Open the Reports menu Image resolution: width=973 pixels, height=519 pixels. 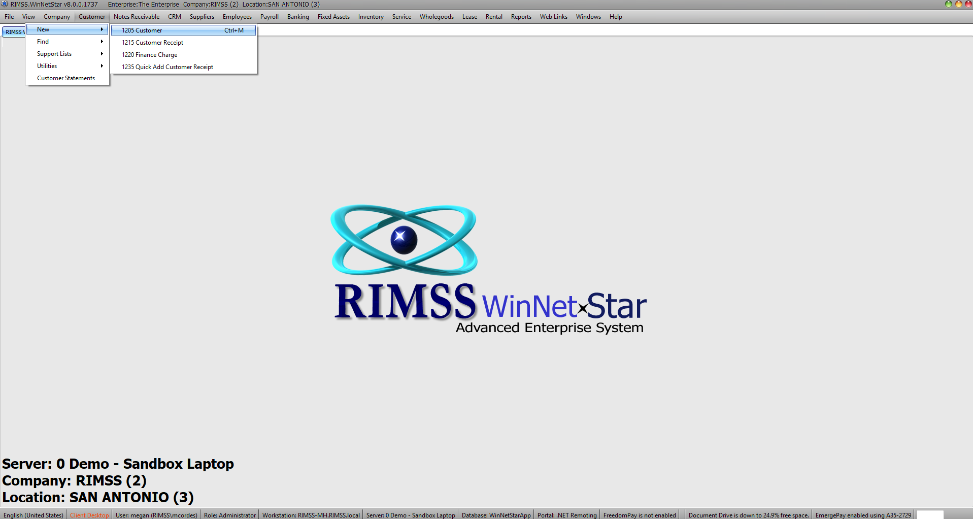[x=521, y=17]
